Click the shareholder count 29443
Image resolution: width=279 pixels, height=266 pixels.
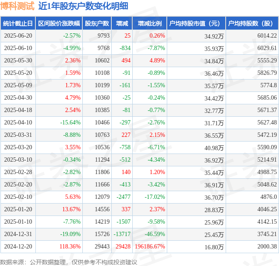click(x=102, y=246)
